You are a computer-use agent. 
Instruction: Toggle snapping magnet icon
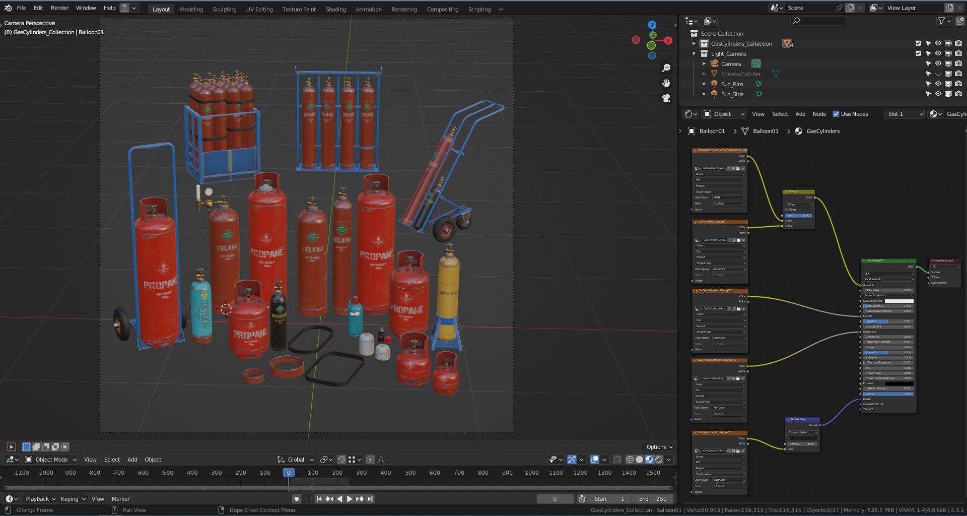(x=341, y=460)
